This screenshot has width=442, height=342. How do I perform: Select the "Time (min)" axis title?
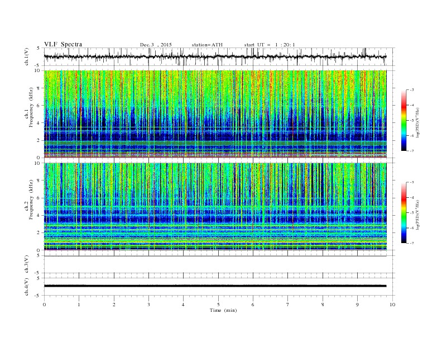tap(223, 310)
